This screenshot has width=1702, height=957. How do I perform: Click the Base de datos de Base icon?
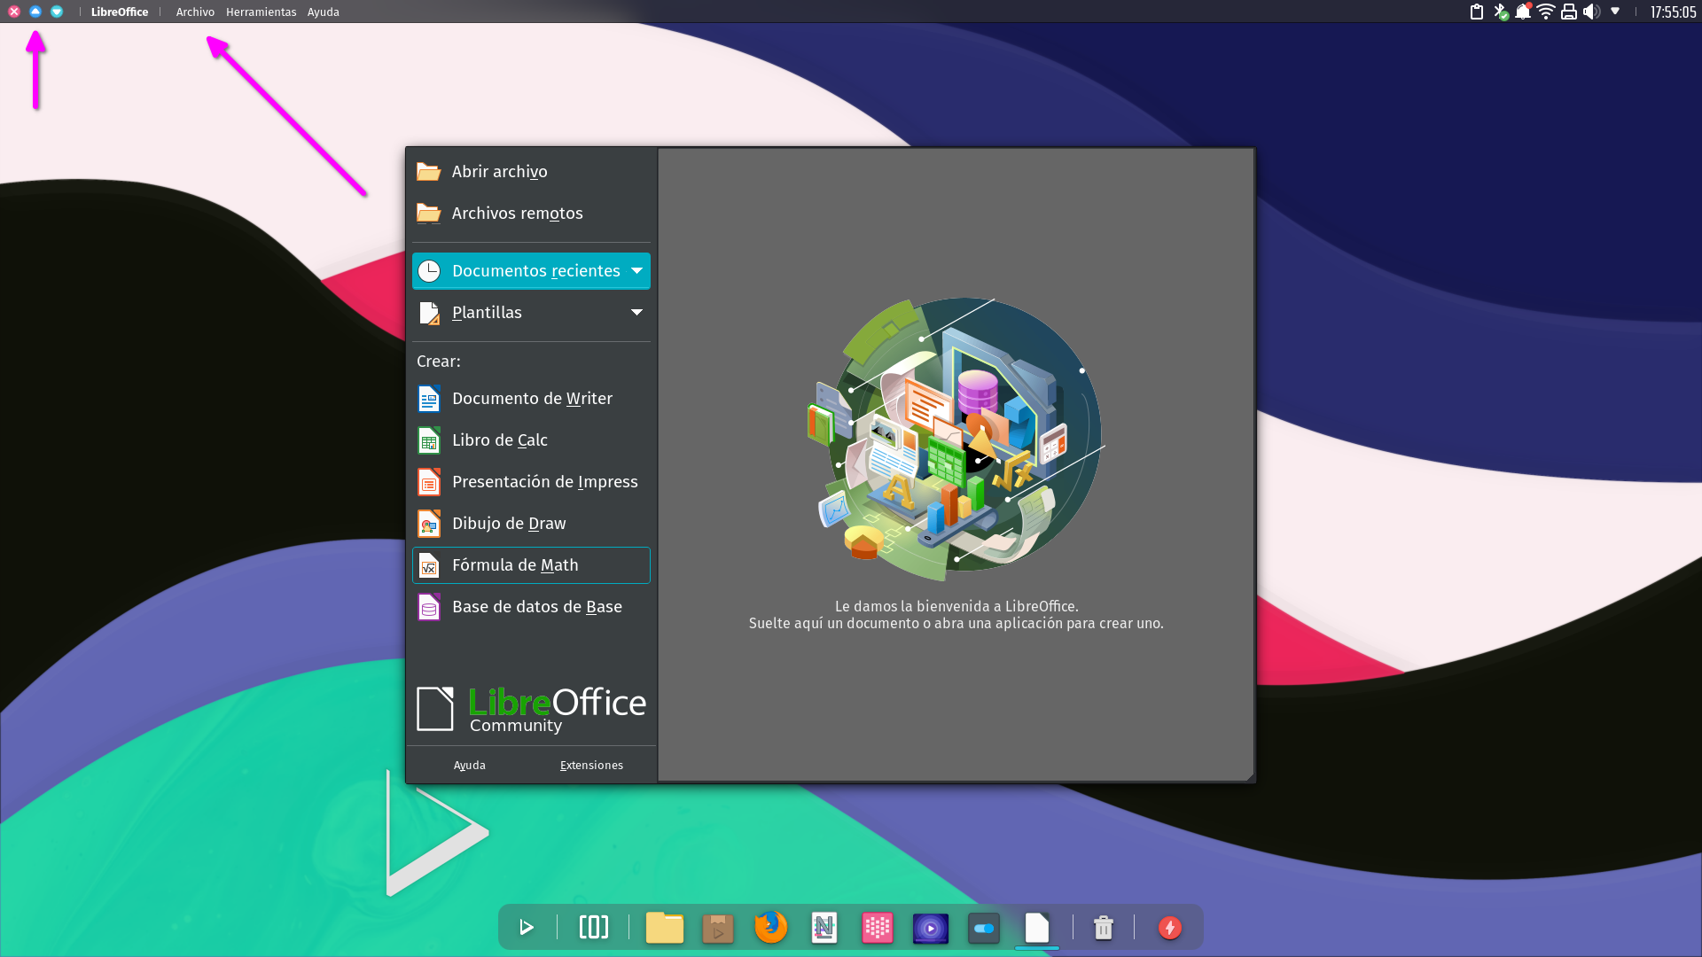pos(429,607)
